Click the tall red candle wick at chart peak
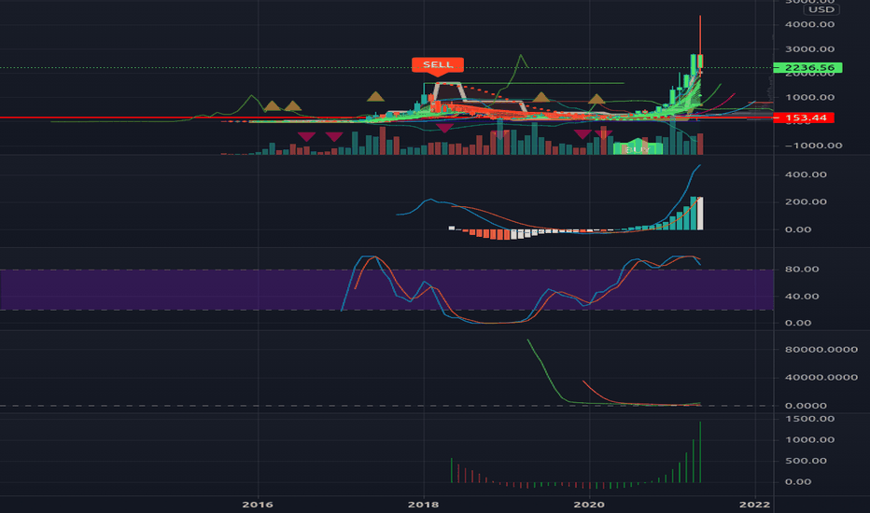This screenshot has height=513, width=870. [x=700, y=35]
